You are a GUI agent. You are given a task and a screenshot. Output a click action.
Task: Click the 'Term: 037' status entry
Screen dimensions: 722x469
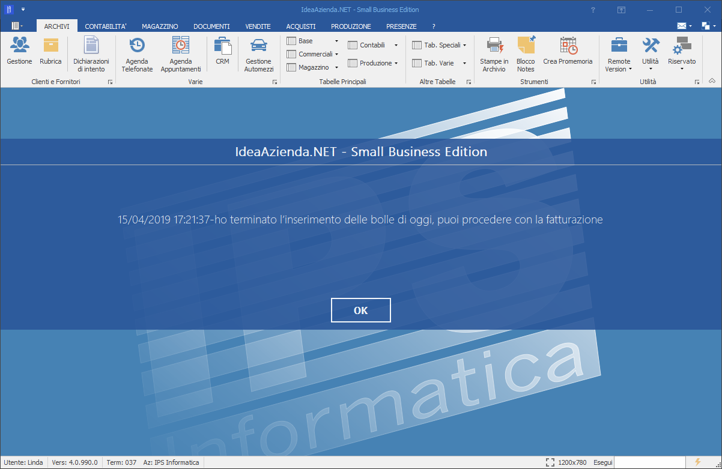121,462
